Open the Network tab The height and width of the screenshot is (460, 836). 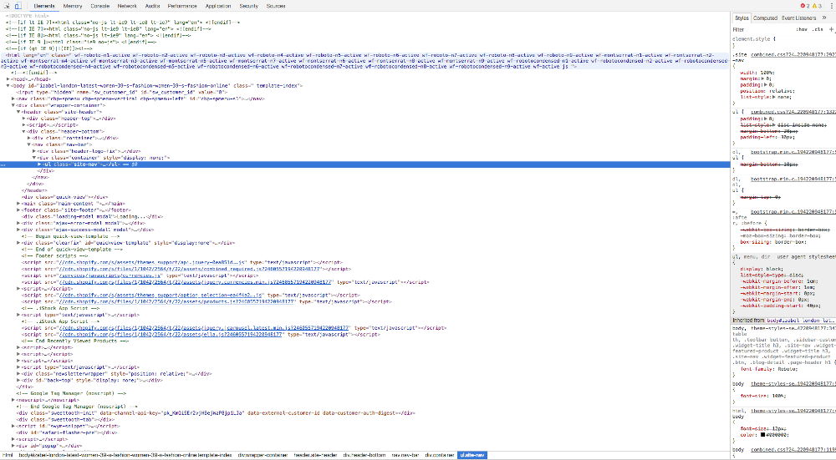pyautogui.click(x=127, y=6)
